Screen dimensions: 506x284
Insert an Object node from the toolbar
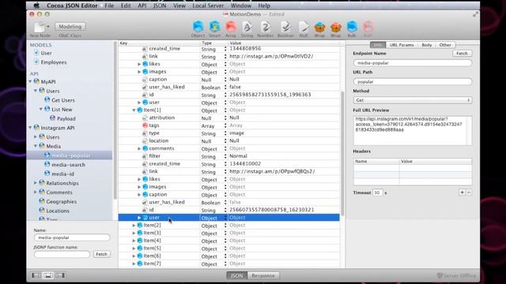pyautogui.click(x=198, y=27)
